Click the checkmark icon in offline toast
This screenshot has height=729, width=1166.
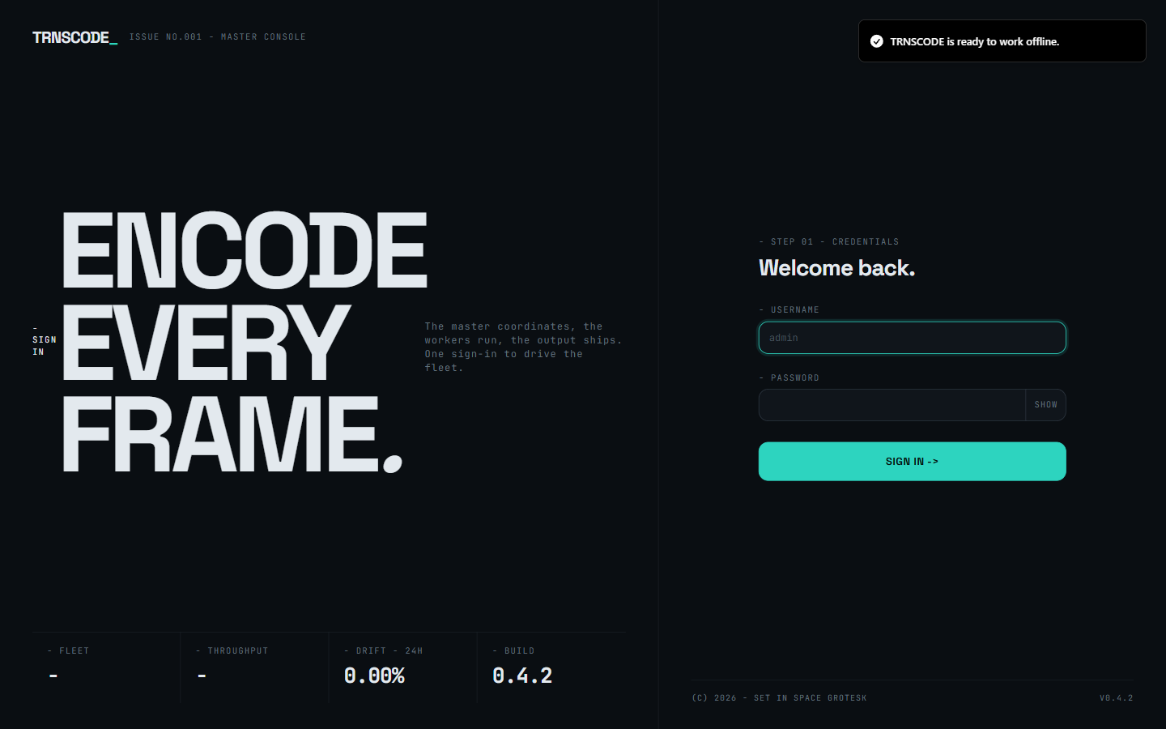pos(876,41)
